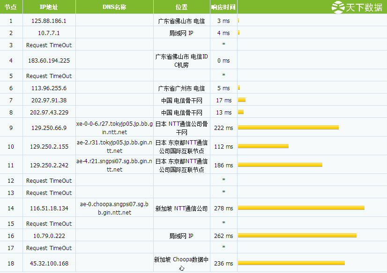Click DNS name ae-0.choopa.sngpsi07.sg.bb.gin.ntt.net
The width and height of the screenshot is (387, 273).
[114, 208]
